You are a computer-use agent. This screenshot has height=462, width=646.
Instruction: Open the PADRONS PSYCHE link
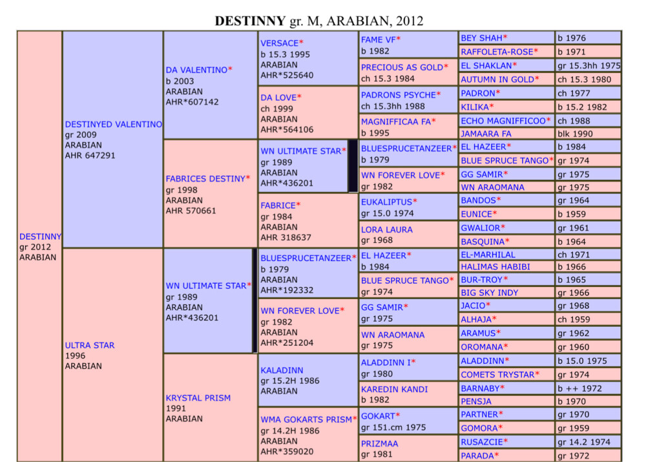(399, 95)
